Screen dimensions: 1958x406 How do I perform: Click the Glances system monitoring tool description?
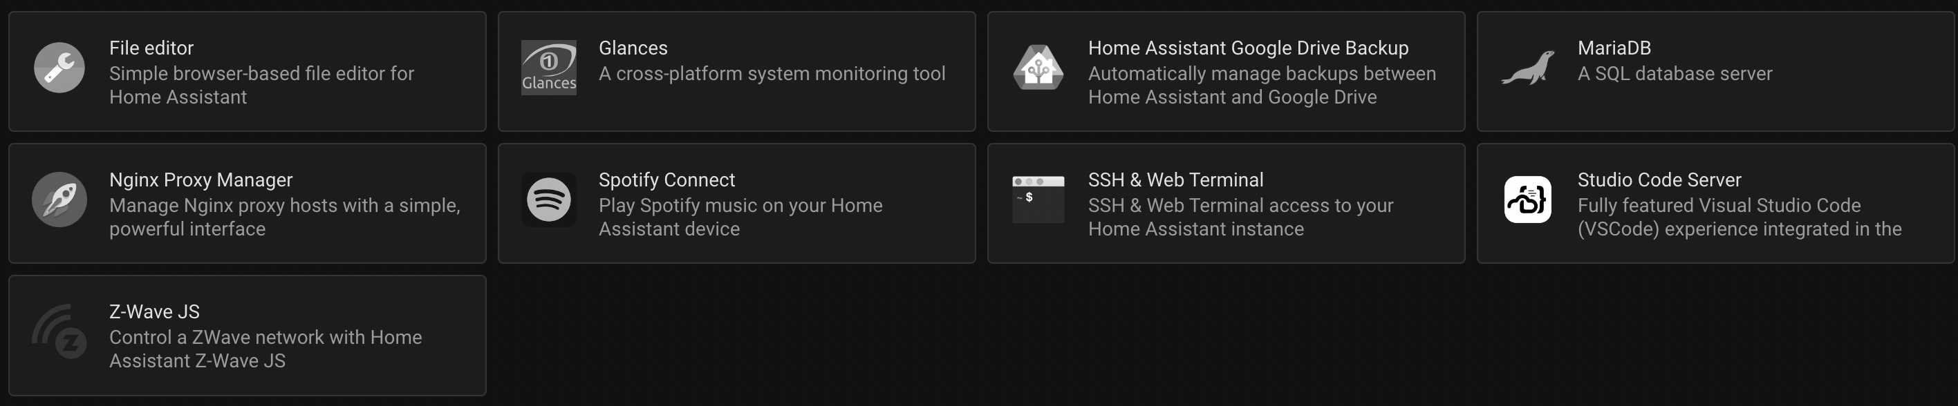(772, 74)
